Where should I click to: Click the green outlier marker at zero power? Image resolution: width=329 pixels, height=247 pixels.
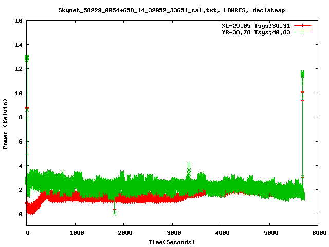tap(114, 214)
